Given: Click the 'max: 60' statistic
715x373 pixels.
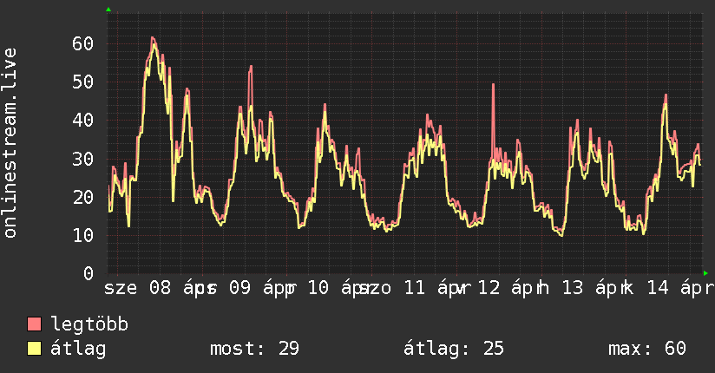Looking at the screenshot, I should (x=647, y=349).
